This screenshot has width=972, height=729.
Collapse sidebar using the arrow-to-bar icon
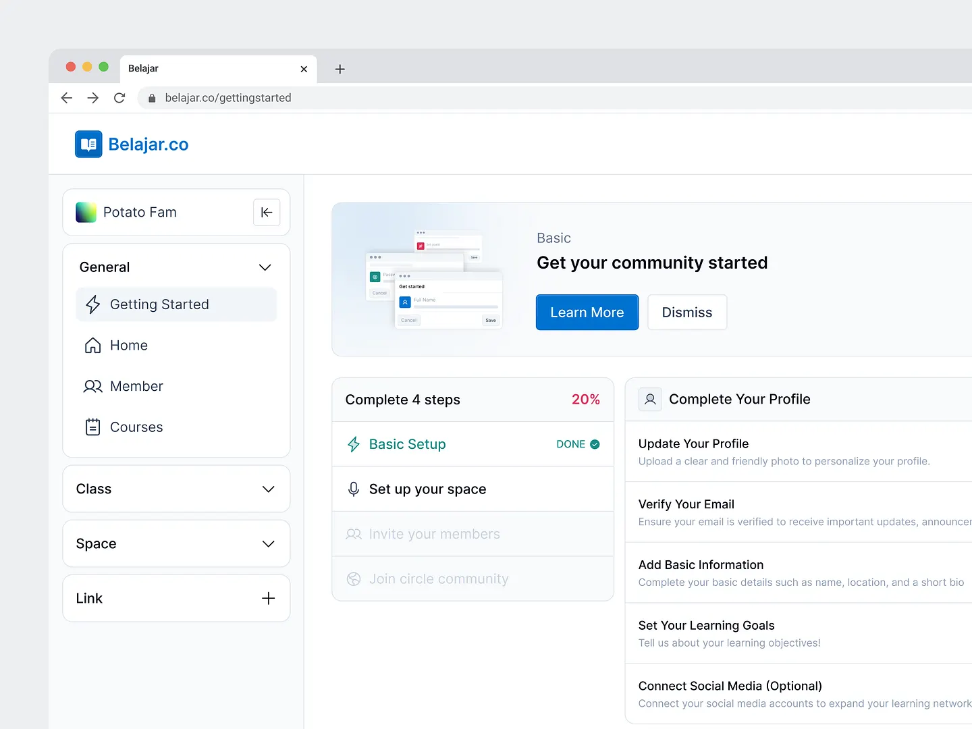[267, 212]
